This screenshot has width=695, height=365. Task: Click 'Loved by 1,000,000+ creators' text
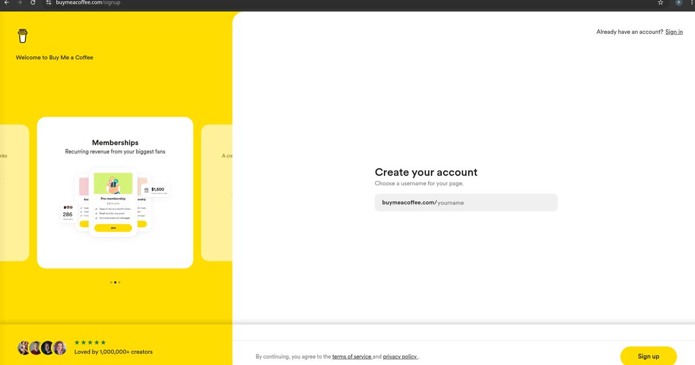[x=114, y=352]
